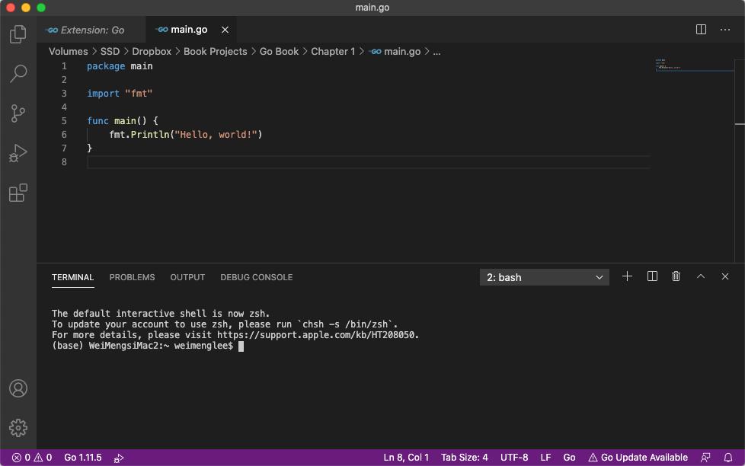Viewport: 745px width, 466px height.
Task: Open the Accounts menu icon
Action: (x=18, y=388)
